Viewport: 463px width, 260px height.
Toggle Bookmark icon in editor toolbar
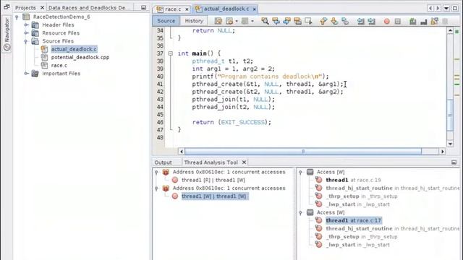(x=345, y=21)
